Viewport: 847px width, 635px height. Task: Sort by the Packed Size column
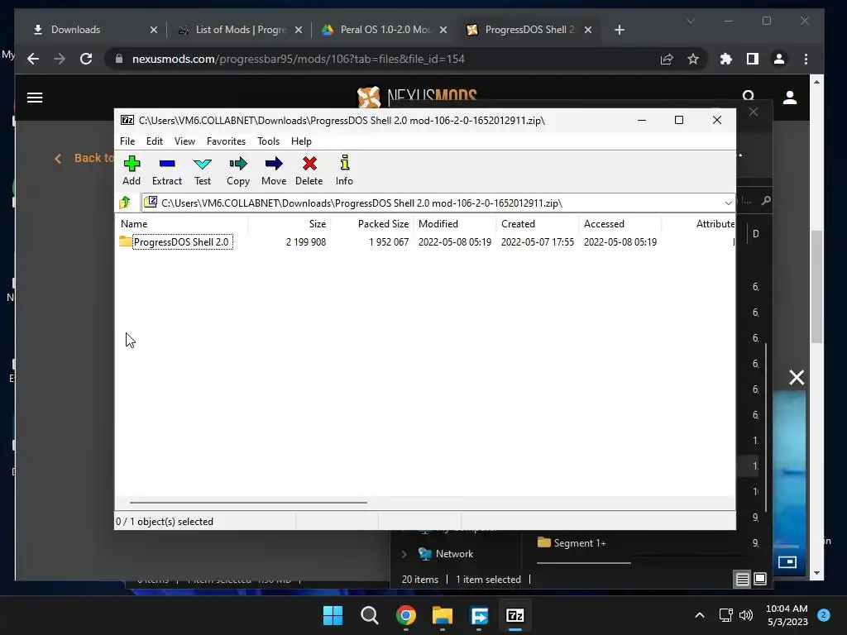(383, 223)
